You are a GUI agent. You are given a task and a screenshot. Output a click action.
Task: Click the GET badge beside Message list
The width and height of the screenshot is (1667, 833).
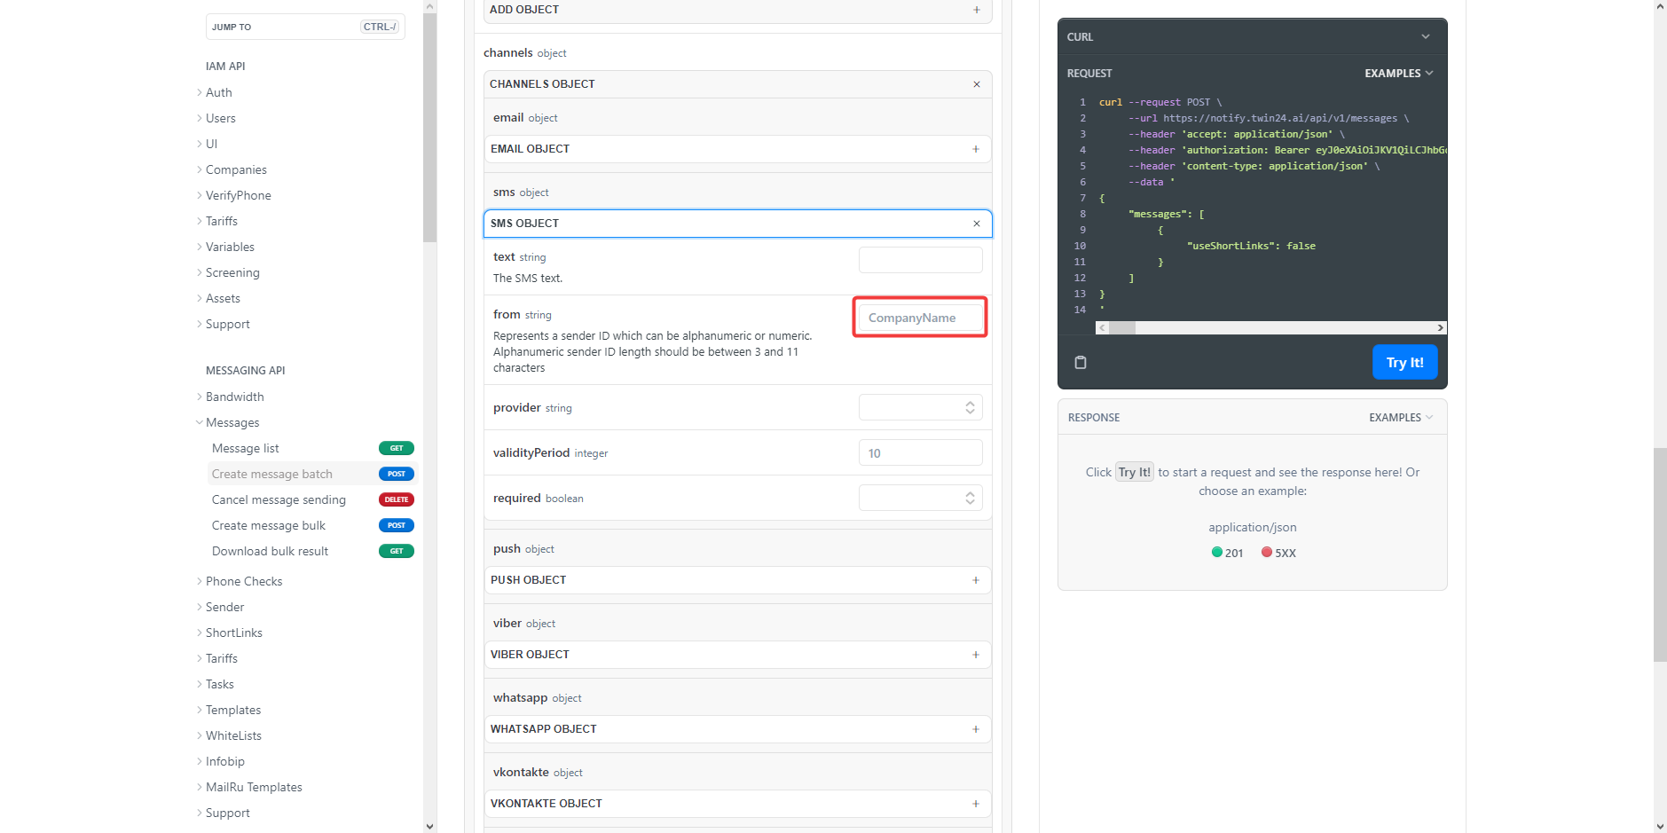coord(397,448)
